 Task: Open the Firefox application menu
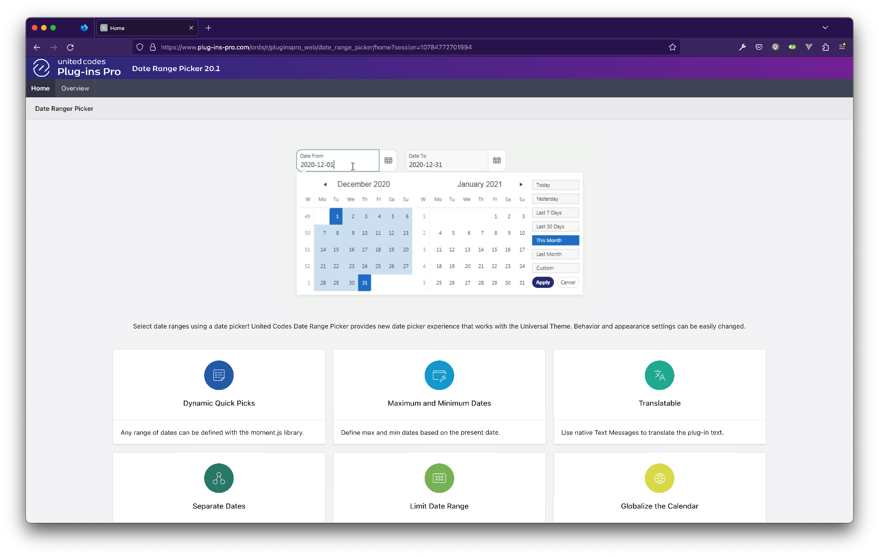click(x=842, y=47)
